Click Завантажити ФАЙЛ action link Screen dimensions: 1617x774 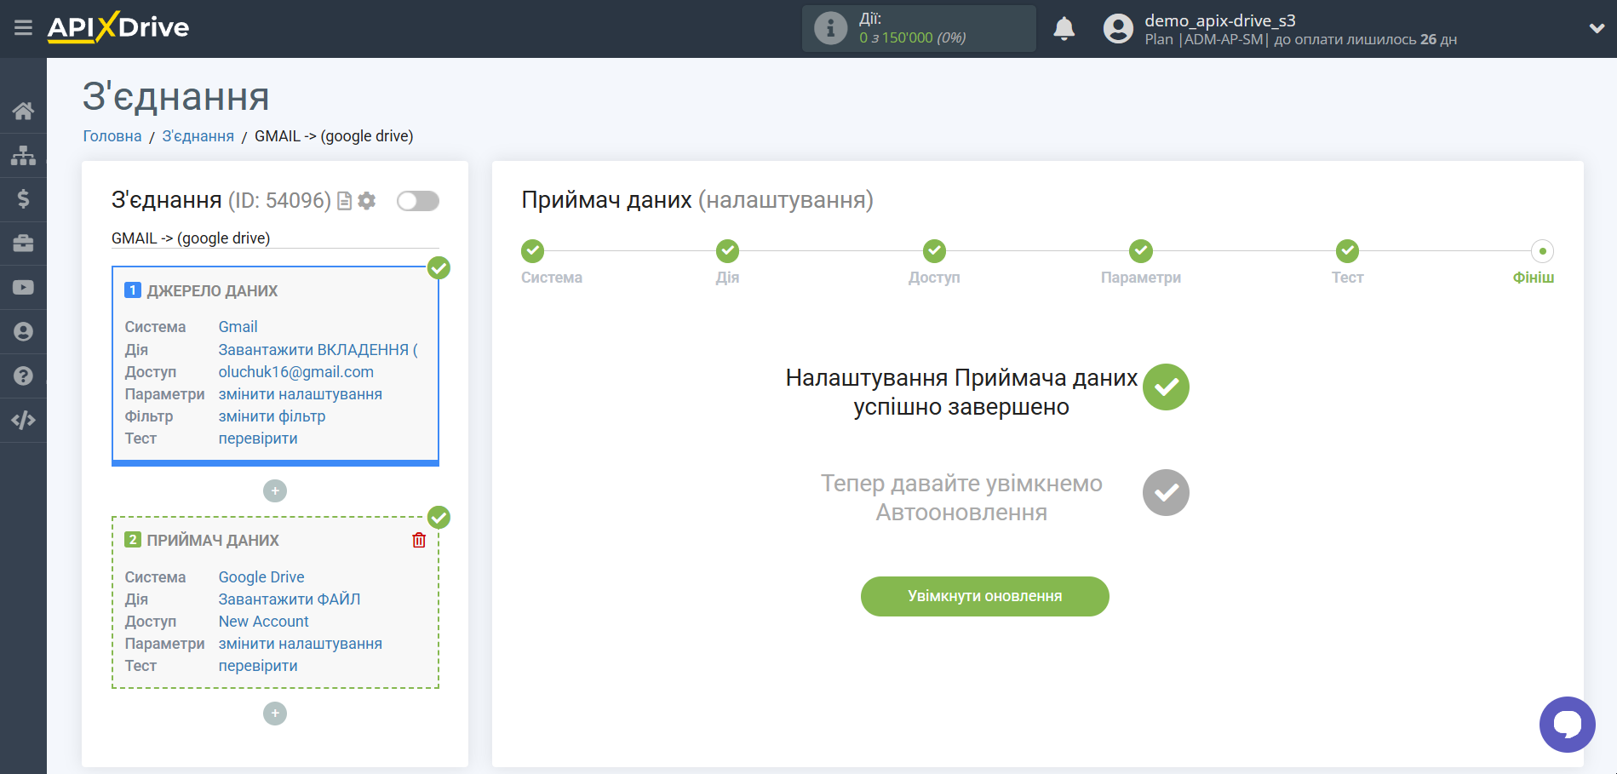click(x=290, y=599)
